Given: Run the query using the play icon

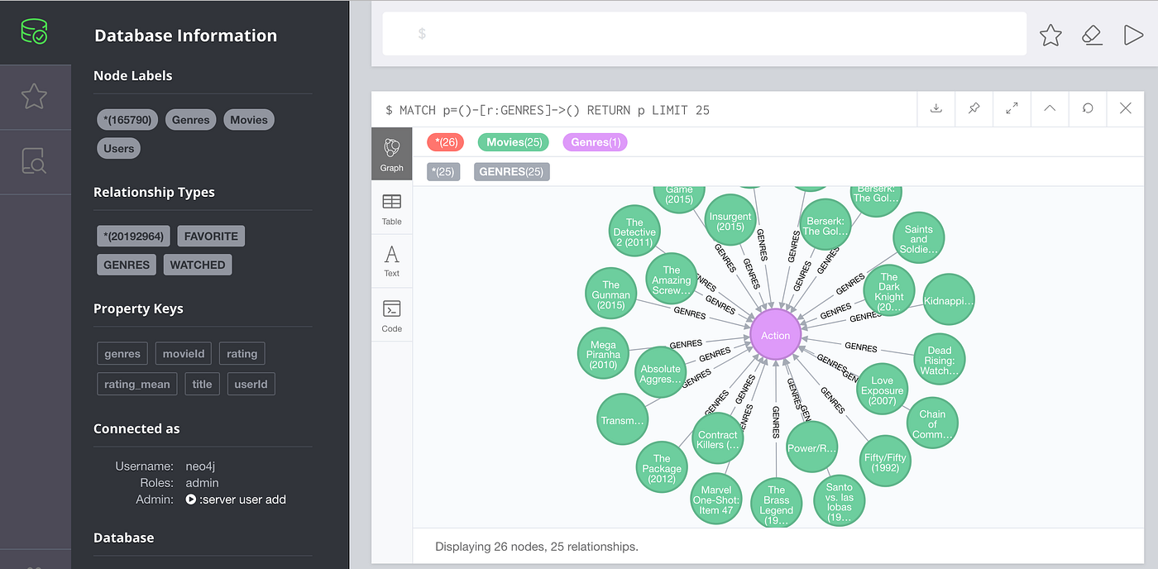Looking at the screenshot, I should (x=1135, y=35).
